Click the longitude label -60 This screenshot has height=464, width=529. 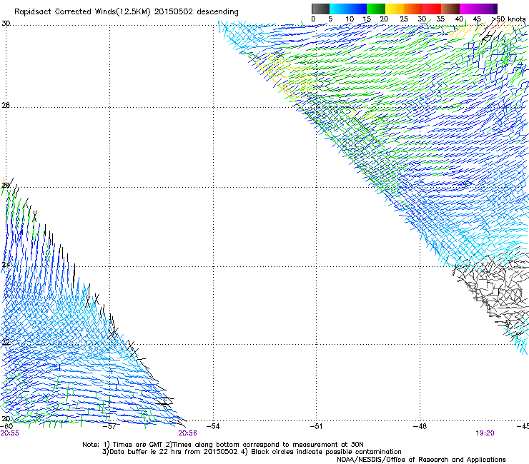[x=6, y=426]
